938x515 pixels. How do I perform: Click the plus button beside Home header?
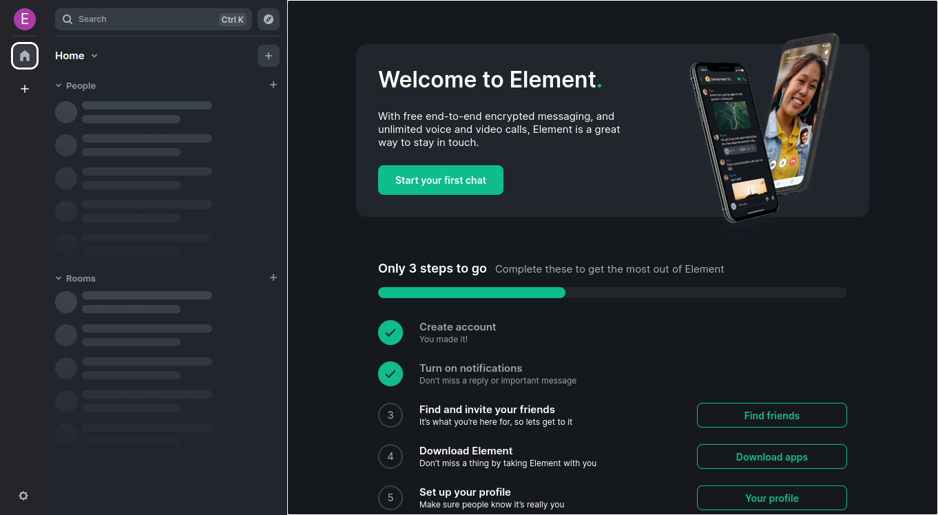pyautogui.click(x=269, y=56)
